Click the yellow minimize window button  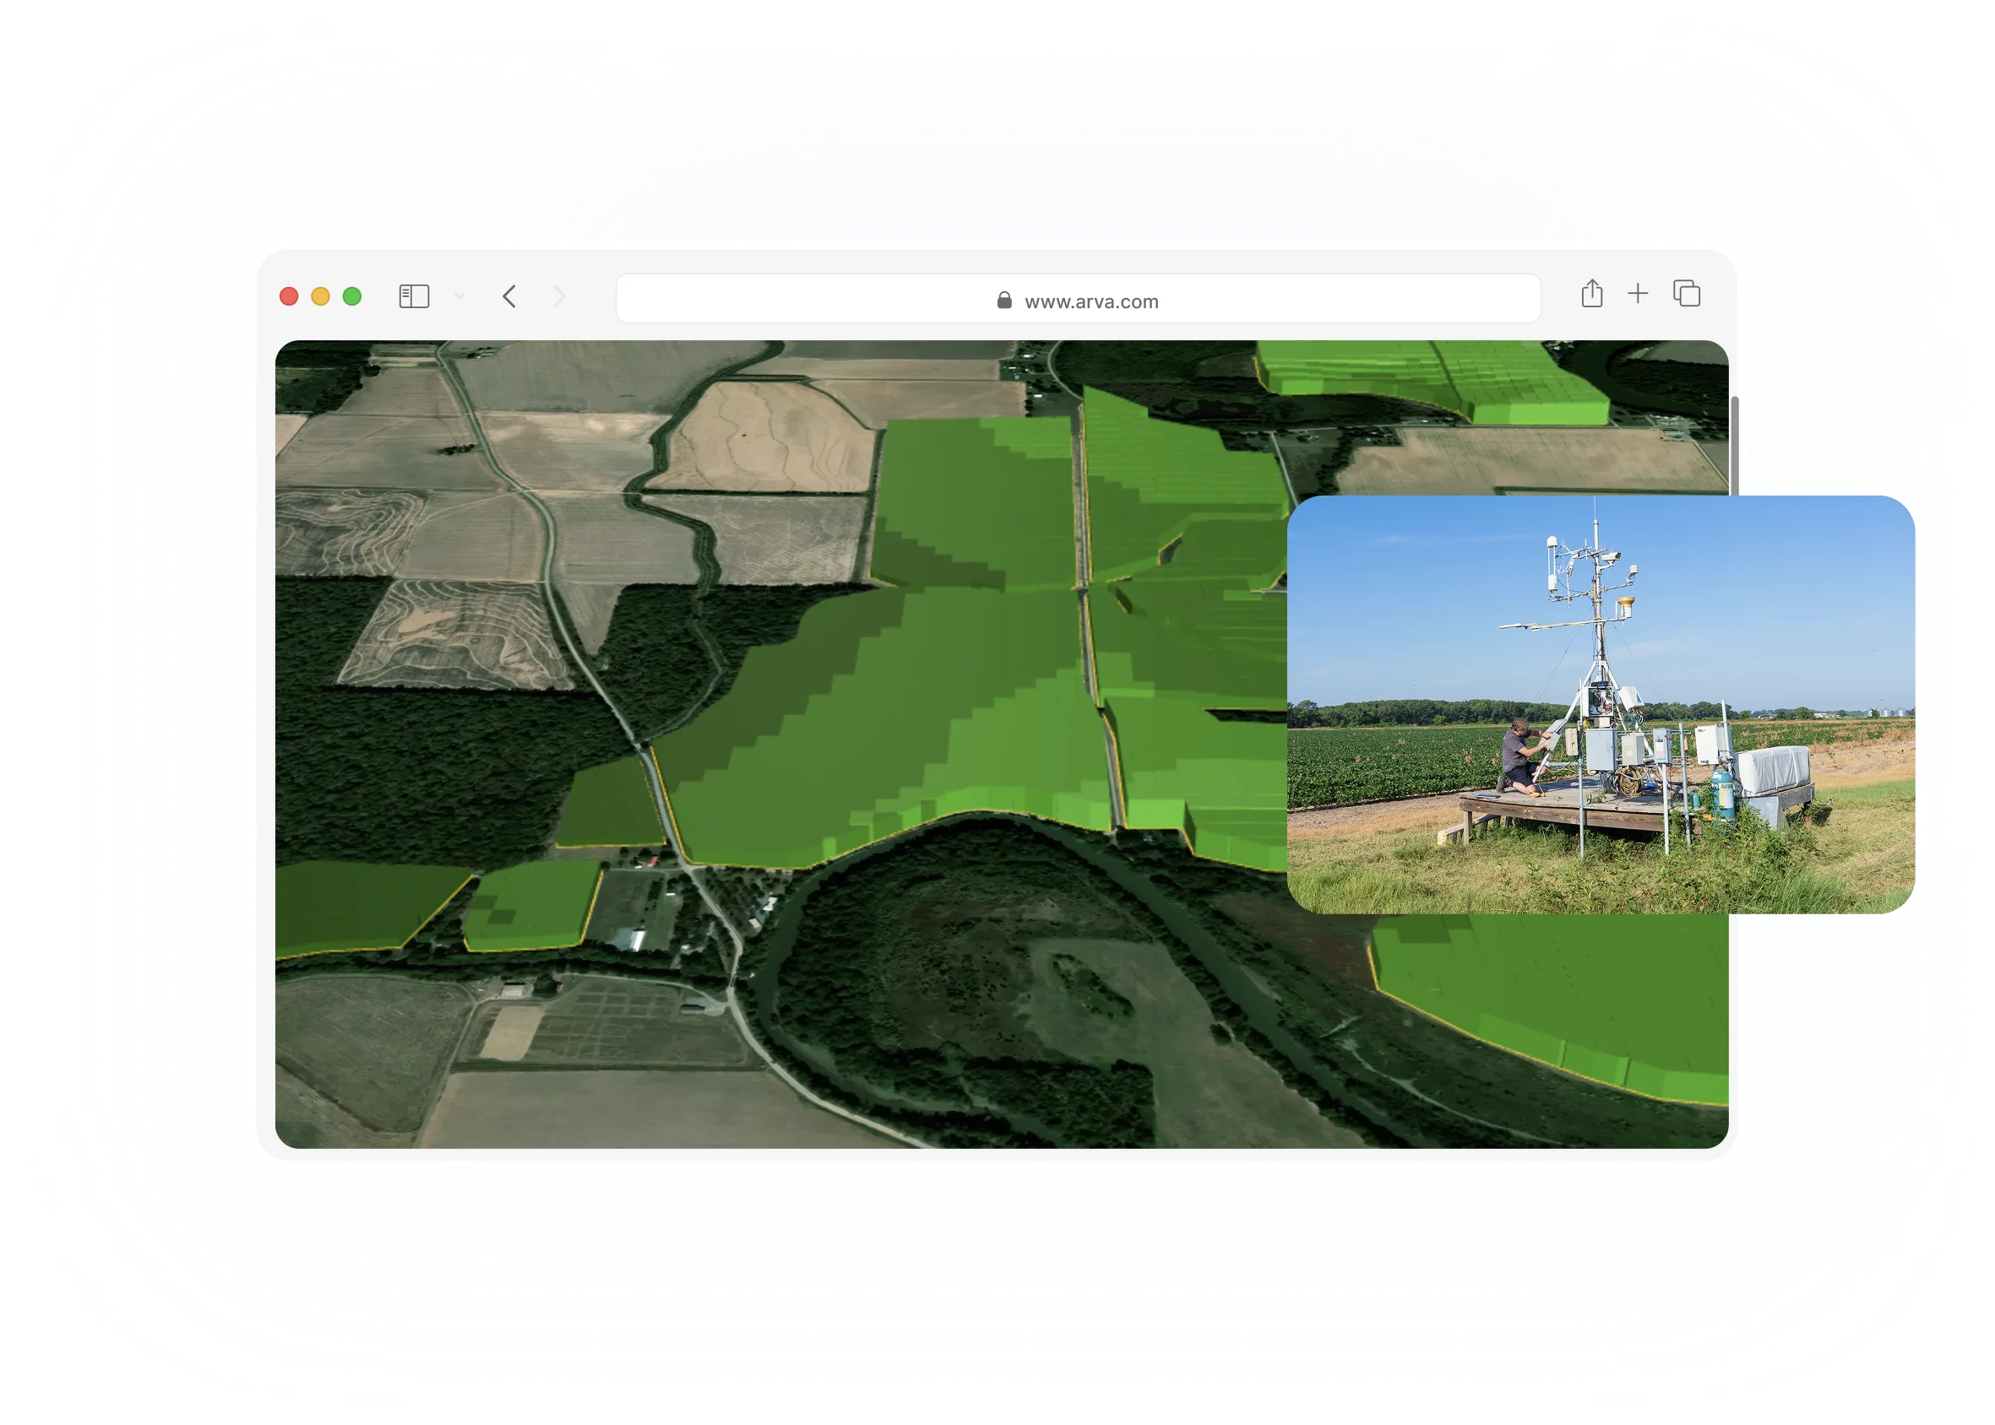pos(320,296)
